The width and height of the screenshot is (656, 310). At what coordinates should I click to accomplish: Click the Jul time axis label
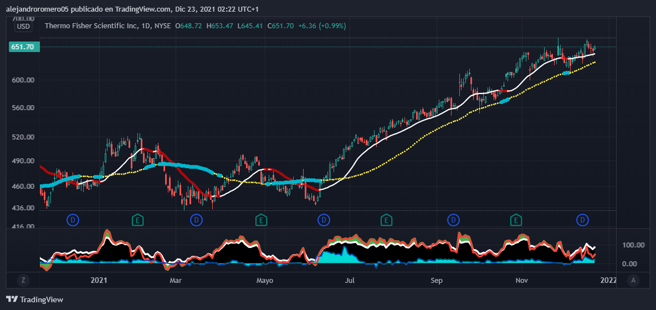point(348,280)
